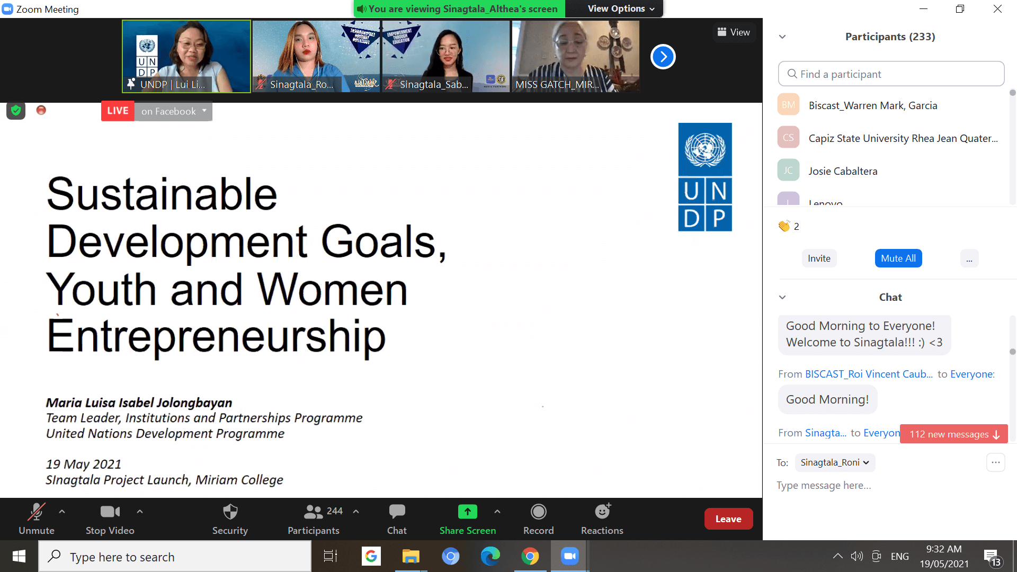Click the green Share Screen icon
The image size is (1017, 572).
click(468, 512)
